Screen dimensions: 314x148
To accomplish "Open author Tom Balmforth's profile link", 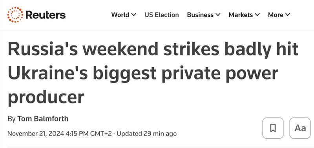I will (43, 119).
